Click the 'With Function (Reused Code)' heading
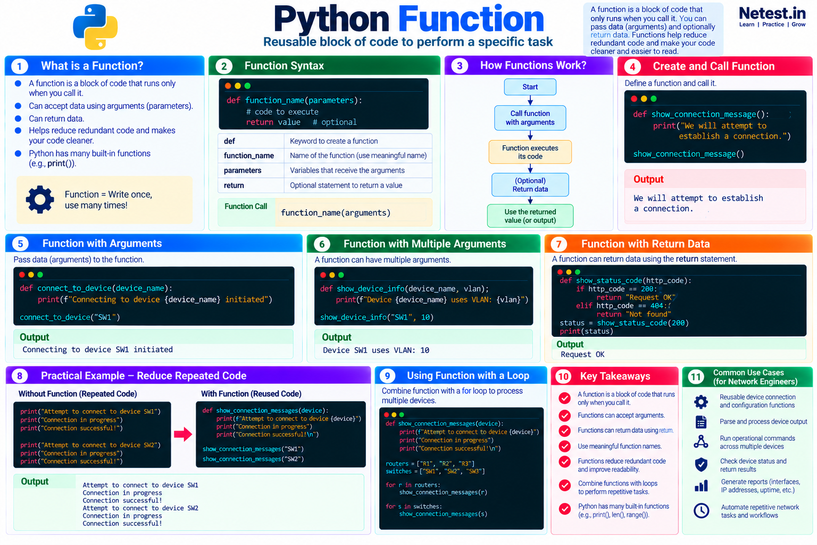The height and width of the screenshot is (545, 817). (251, 394)
